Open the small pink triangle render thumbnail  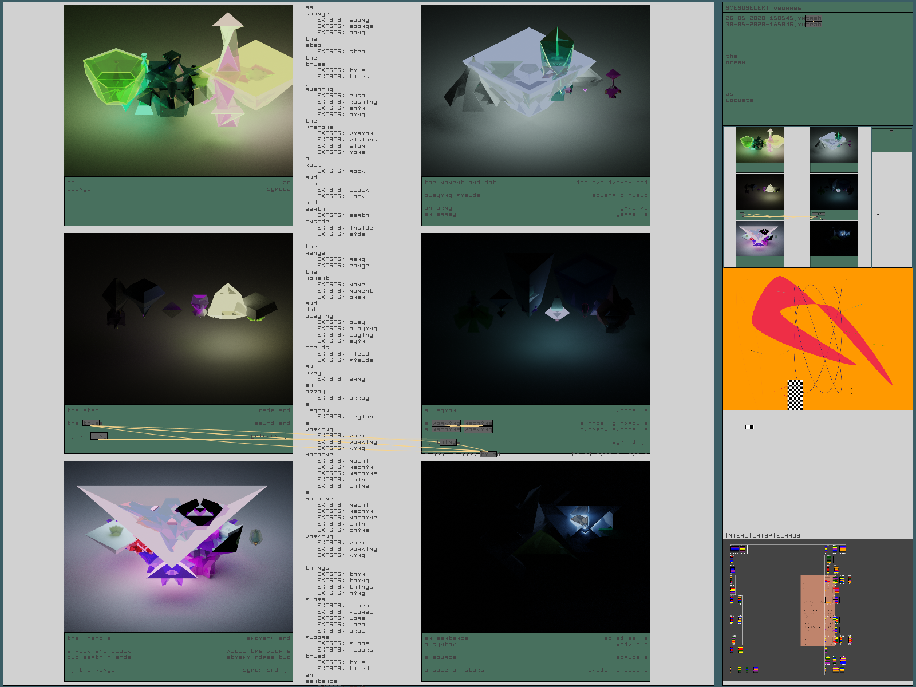click(760, 239)
